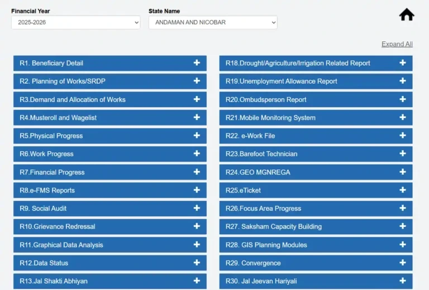Click the plus icon on R22. e-Work File
This screenshot has width=429, height=290.
click(x=402, y=136)
